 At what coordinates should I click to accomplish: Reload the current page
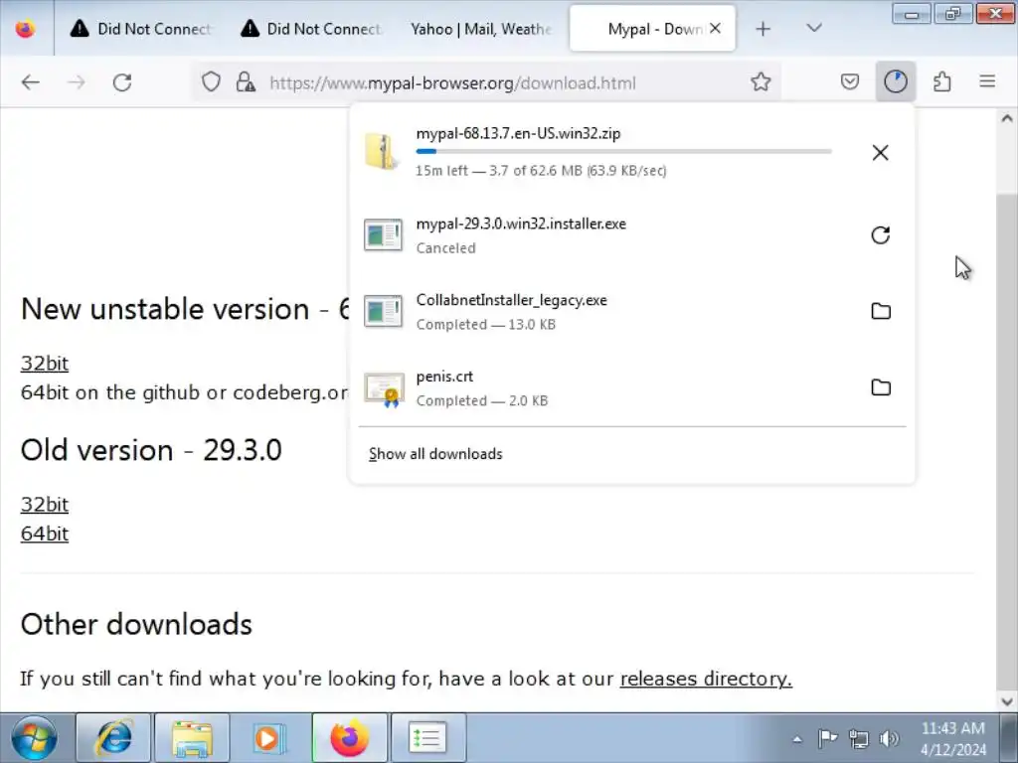coord(122,82)
